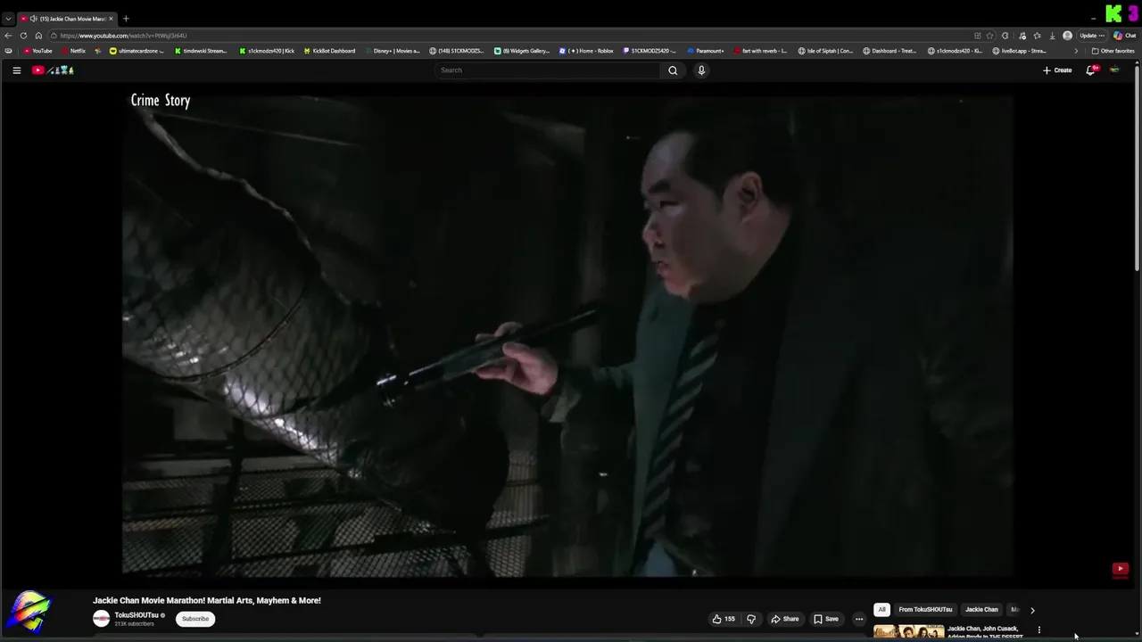Screen dimensions: 1142x642
Task: Start voice search with the microphone icon
Action: point(701,70)
